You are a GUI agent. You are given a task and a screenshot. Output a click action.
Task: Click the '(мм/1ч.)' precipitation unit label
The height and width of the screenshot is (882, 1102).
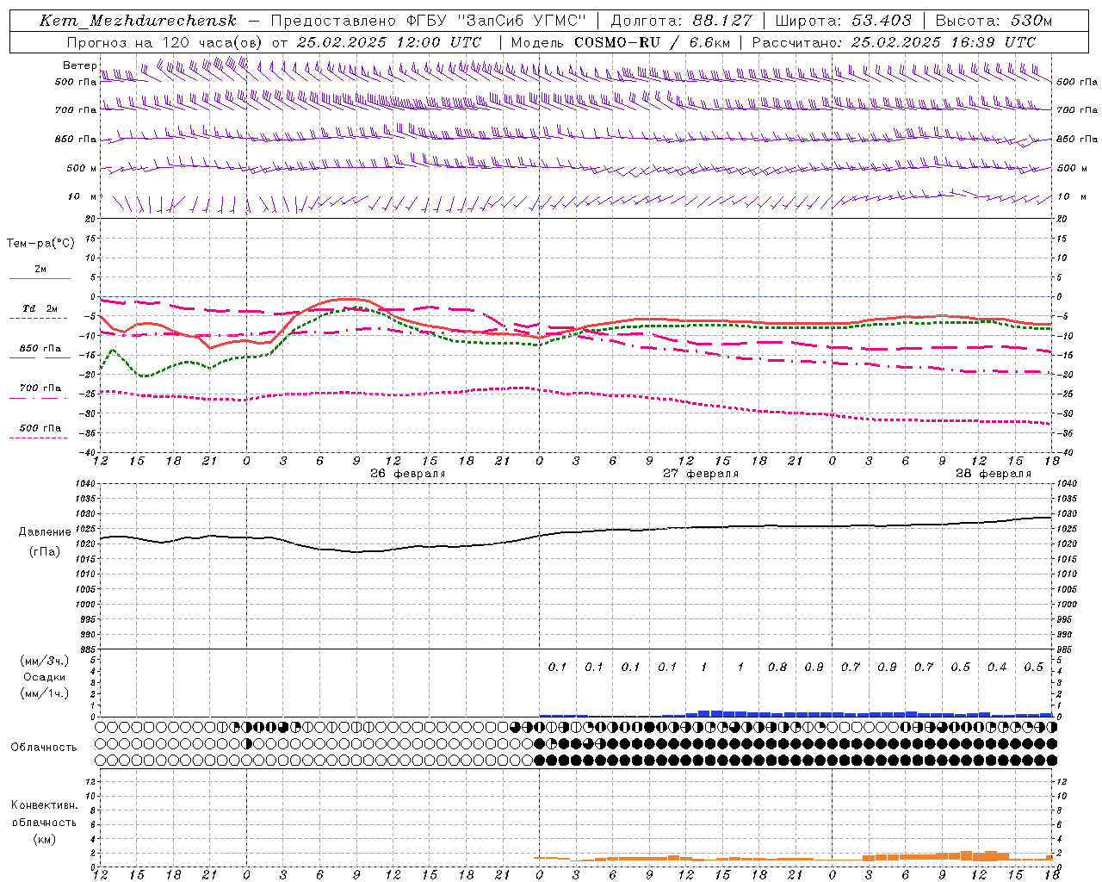45,693
